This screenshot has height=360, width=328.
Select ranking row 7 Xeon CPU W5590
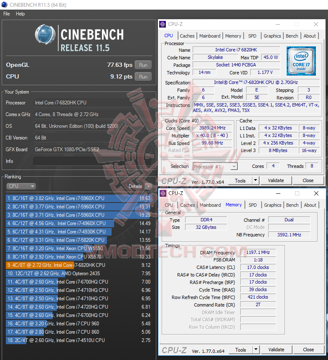(x=79, y=248)
